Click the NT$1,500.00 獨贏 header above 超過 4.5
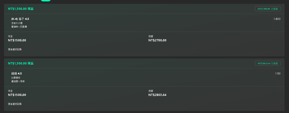 (x=21, y=63)
